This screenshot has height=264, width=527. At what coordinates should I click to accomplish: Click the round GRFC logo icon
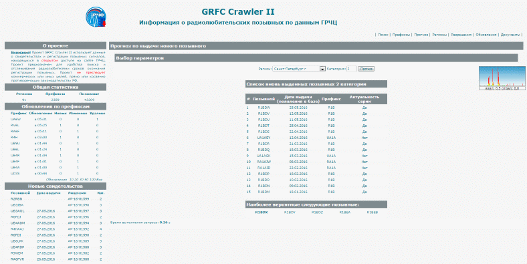[96, 17]
